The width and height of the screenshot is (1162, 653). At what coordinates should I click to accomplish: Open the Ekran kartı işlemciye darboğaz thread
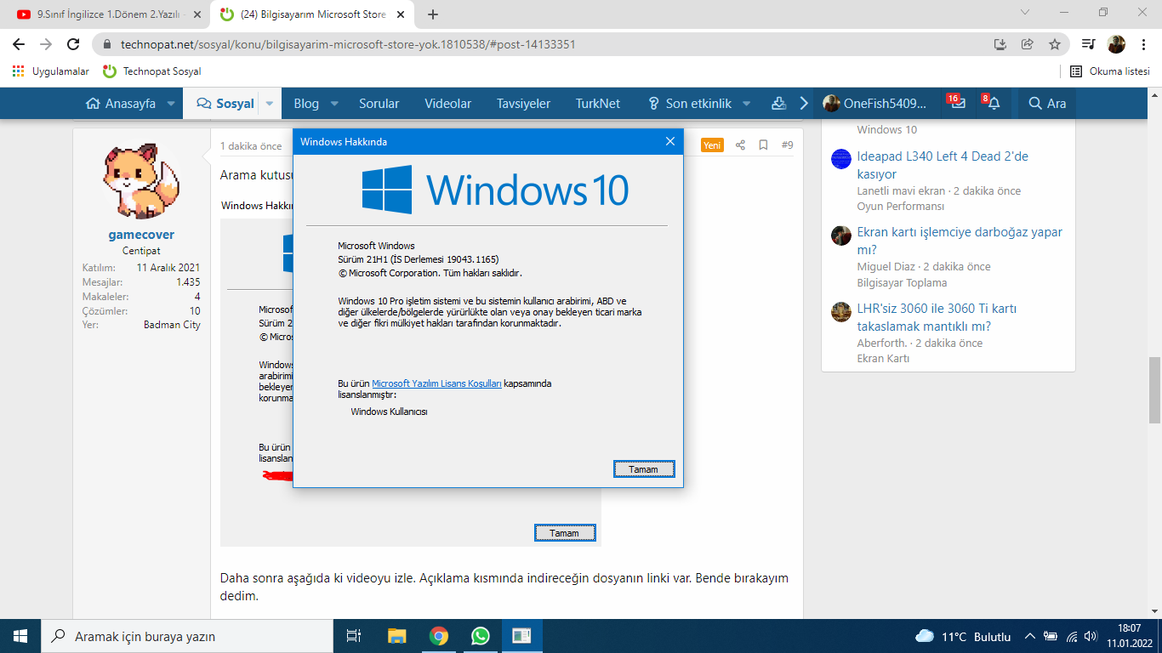pos(960,241)
